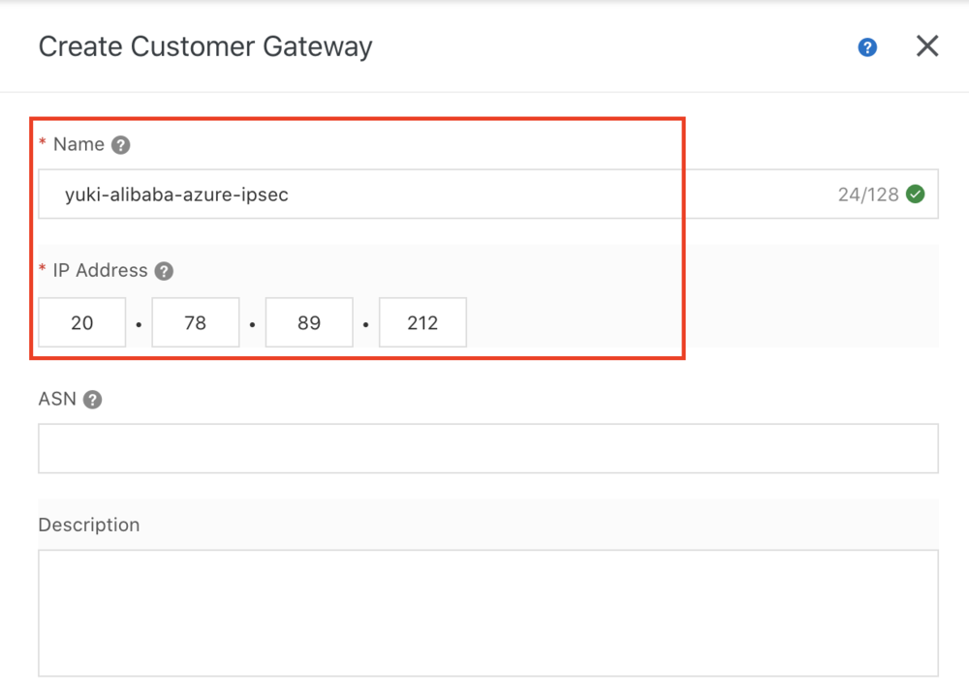Viewport: 969px width, 692px height.
Task: Click the ASN field label
Action: coord(57,399)
